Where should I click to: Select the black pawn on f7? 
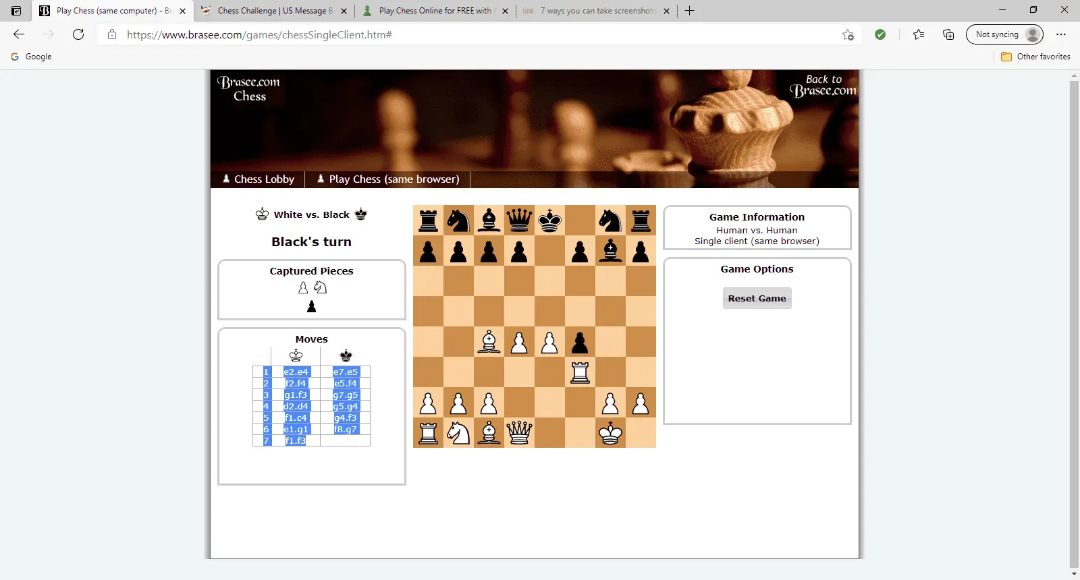(x=580, y=251)
